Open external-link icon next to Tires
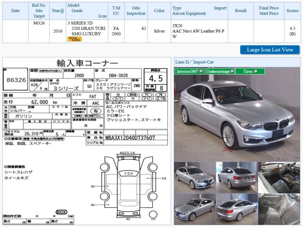Screen dimensions: 303x227 point(255,71)
